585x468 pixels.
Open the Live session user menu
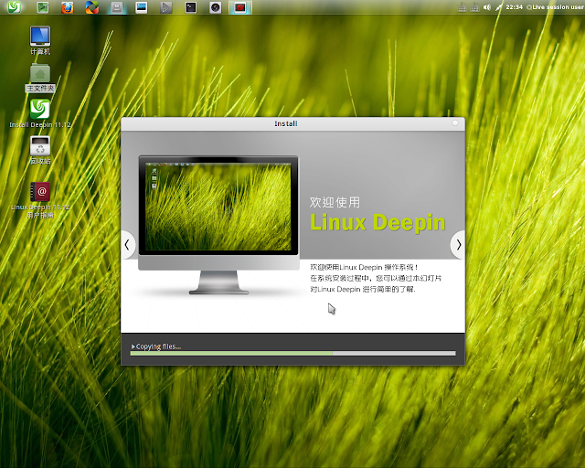(555, 7)
